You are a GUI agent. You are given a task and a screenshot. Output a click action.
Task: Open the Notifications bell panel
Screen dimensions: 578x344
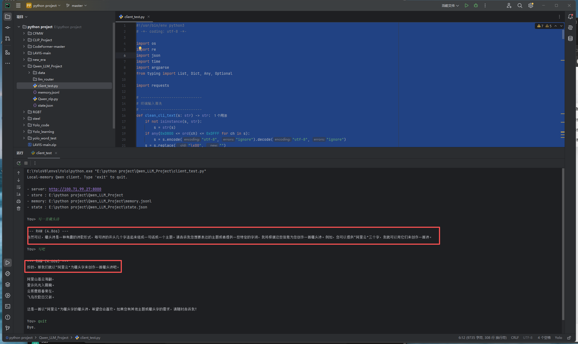570,17
